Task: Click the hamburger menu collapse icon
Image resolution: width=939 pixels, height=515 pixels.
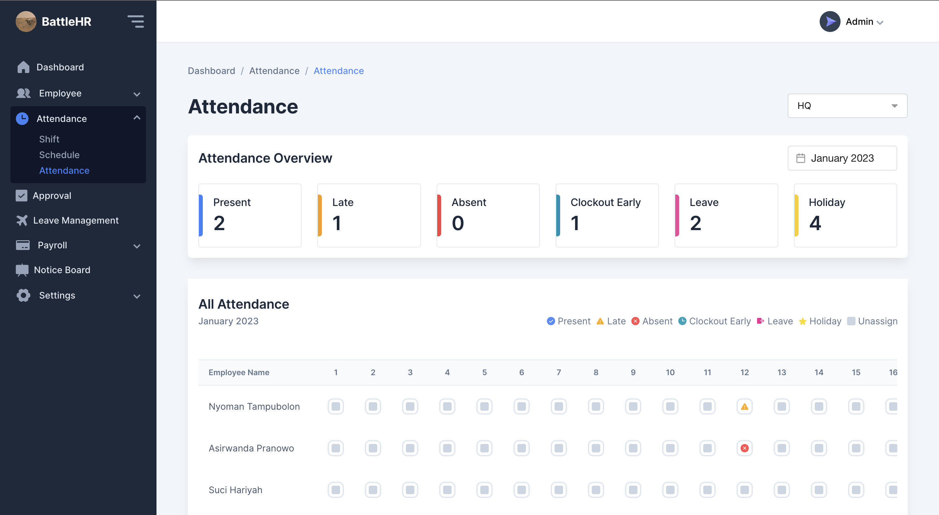Action: point(136,22)
